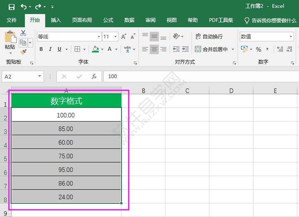Screen dimensions: 299x217
Task: Expand the Copy options arrow
Action: [30, 43]
